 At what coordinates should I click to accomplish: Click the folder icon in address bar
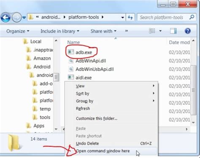[x=31, y=17]
